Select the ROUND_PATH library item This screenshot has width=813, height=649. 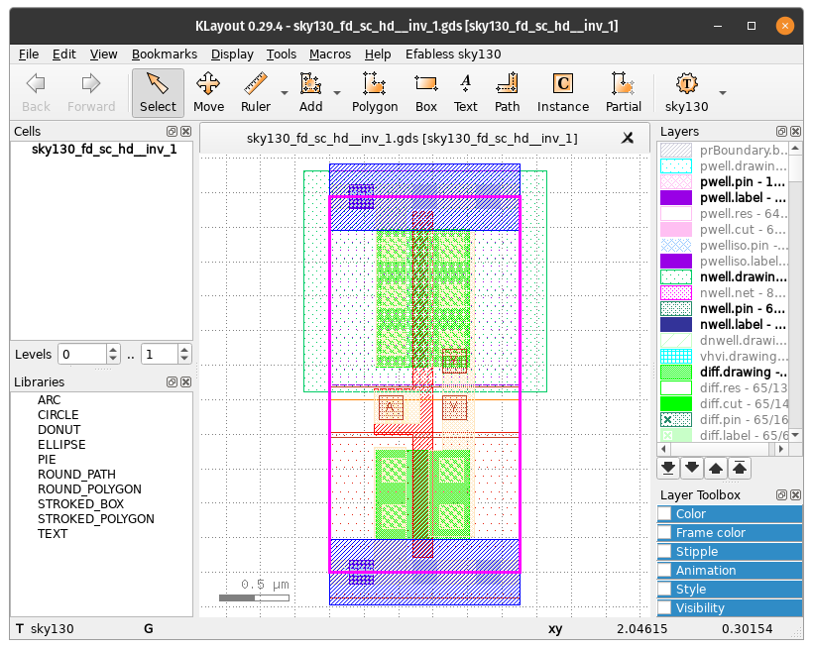[x=76, y=475]
